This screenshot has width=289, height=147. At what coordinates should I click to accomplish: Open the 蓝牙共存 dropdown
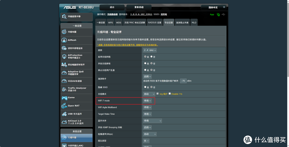tap(153, 121)
